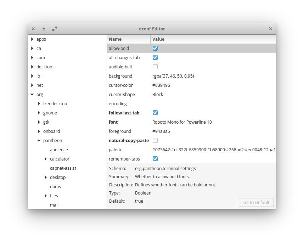Open the freedesktop settings branch
The image size is (304, 242).
coord(39,103)
